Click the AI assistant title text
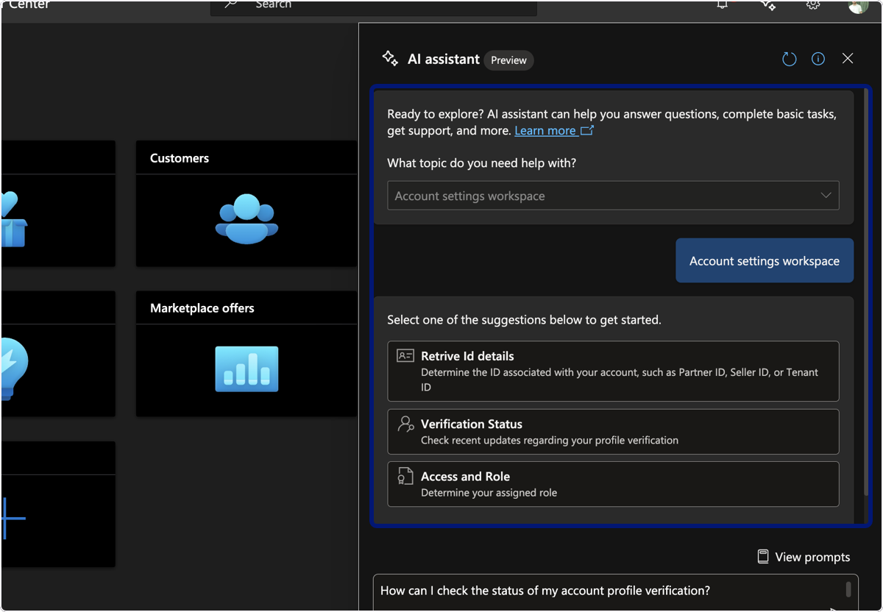Image resolution: width=883 pixels, height=612 pixels. click(x=444, y=60)
